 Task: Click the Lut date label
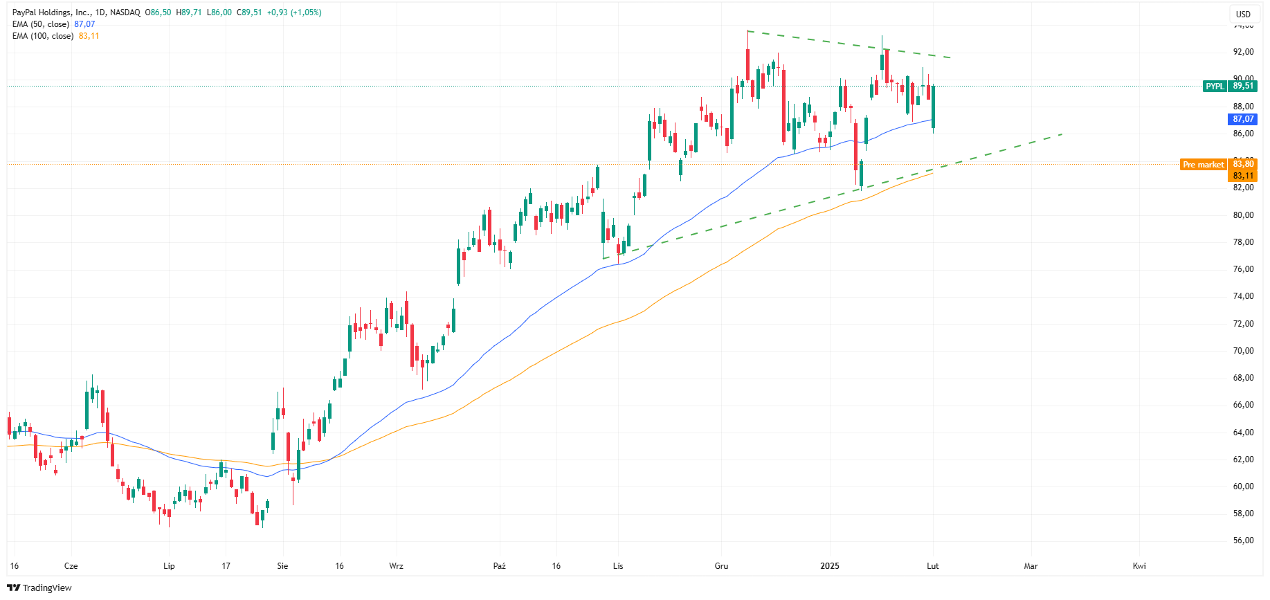[933, 566]
